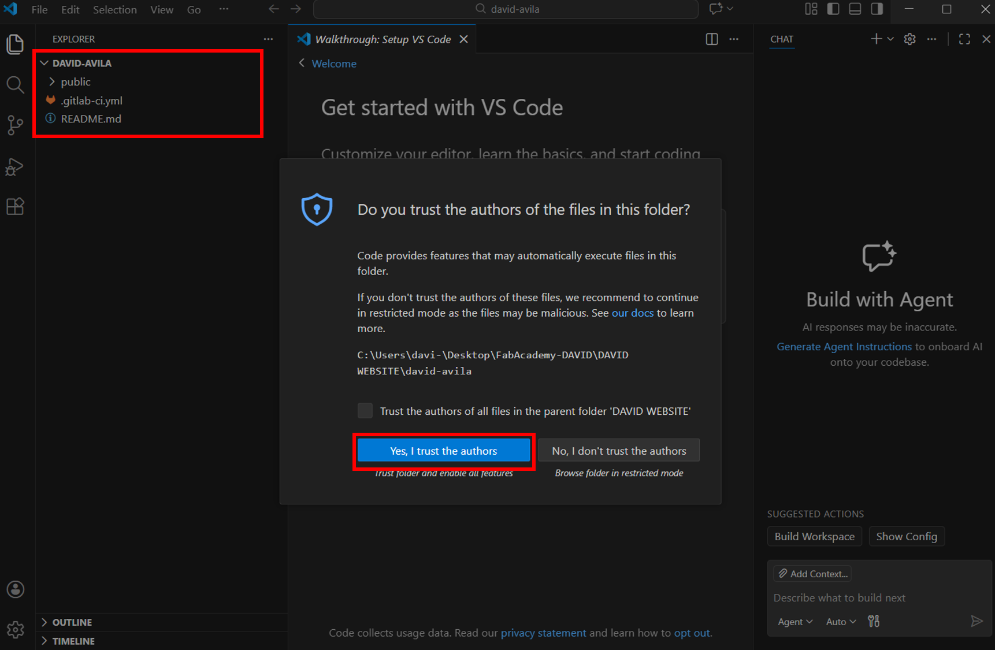Open the File menu

pyautogui.click(x=39, y=9)
